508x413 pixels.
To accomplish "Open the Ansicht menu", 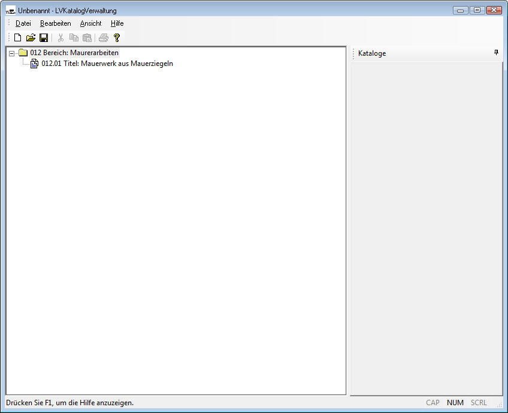I will pos(90,23).
